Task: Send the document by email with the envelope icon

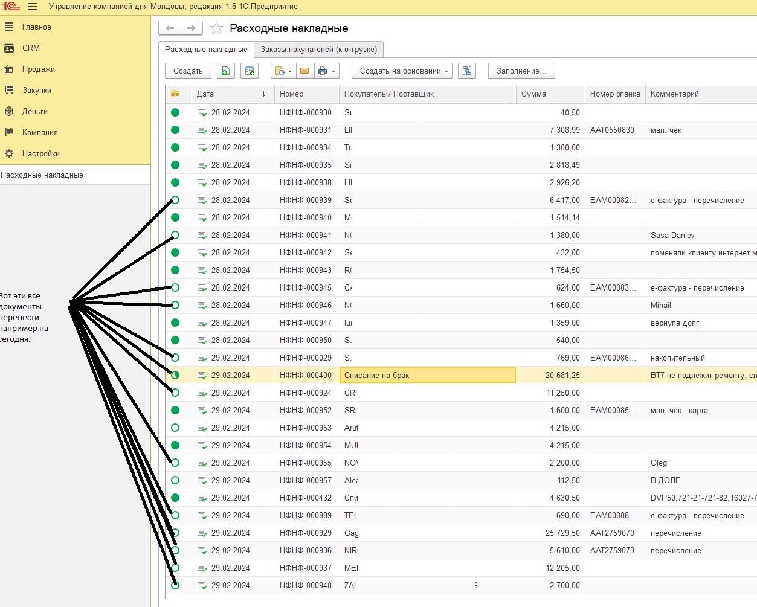Action: pos(304,71)
